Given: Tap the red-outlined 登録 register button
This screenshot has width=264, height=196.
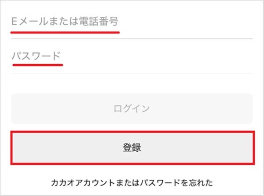Looking at the screenshot, I should pos(132,148).
